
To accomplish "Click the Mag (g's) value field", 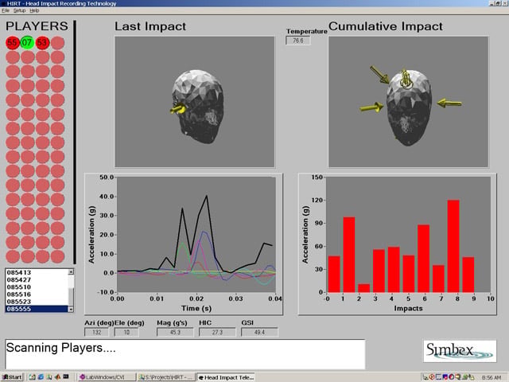I will (175, 333).
